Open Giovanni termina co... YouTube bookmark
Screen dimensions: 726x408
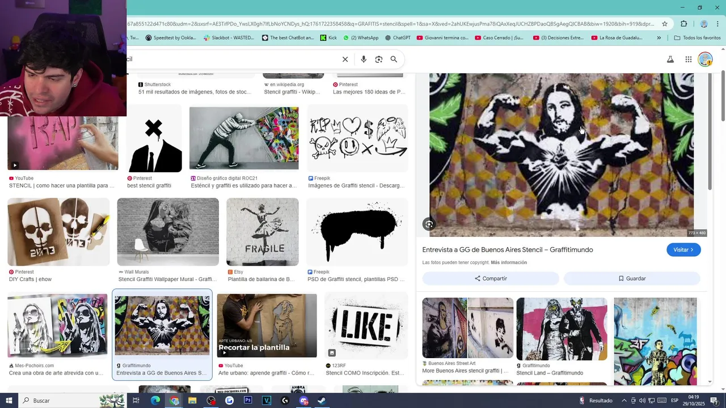coord(443,38)
